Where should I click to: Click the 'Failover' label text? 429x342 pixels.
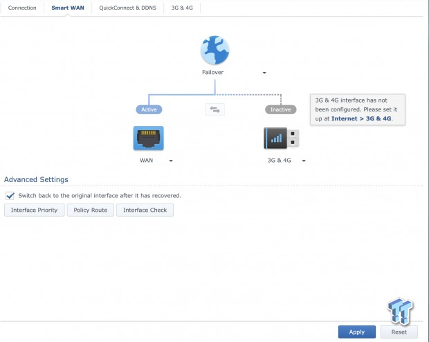(x=212, y=72)
